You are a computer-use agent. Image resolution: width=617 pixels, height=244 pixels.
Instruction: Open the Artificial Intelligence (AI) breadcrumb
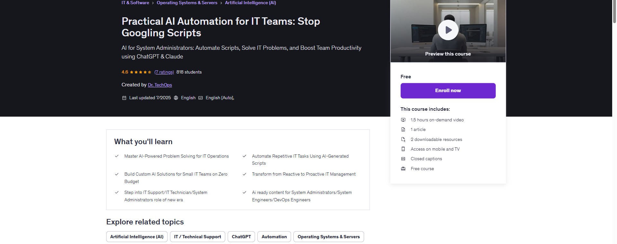(x=250, y=3)
